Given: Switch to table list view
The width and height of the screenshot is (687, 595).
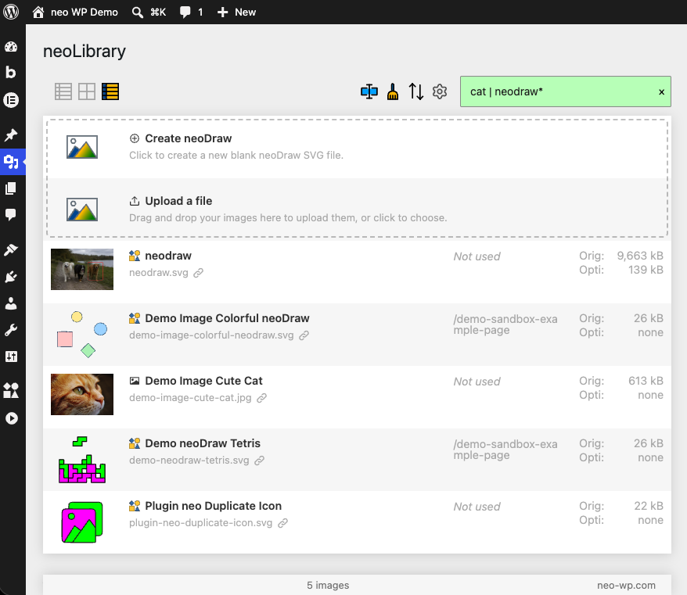Looking at the screenshot, I should [63, 91].
